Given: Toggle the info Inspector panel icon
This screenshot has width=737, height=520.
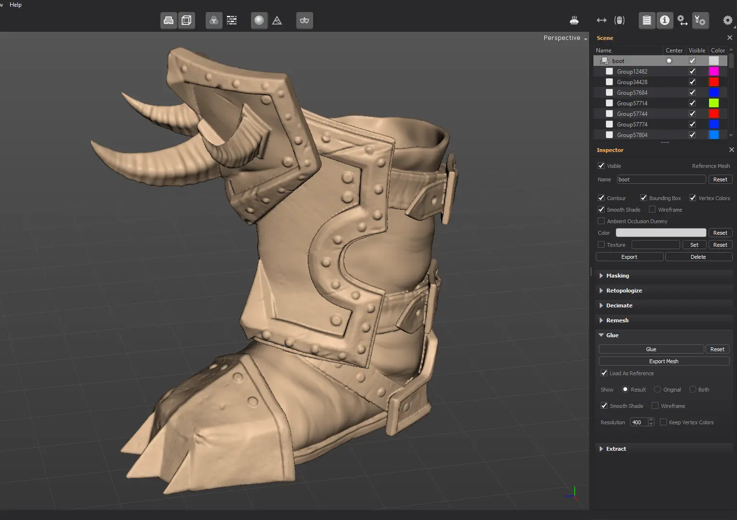Looking at the screenshot, I should point(665,20).
